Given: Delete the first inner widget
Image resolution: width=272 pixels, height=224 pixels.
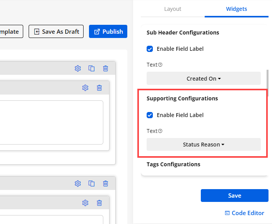Looking at the screenshot, I should (99, 88).
